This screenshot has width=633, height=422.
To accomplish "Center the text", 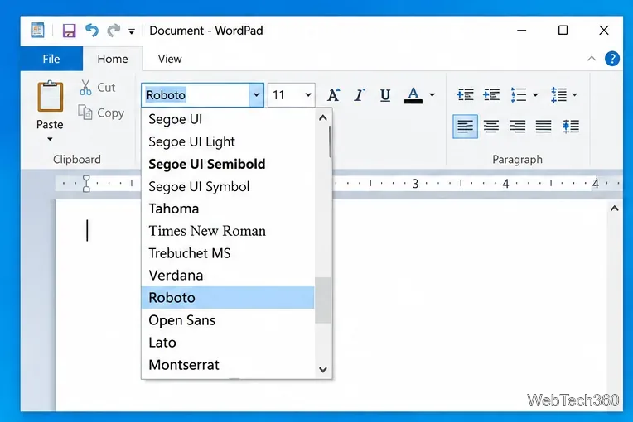I will coord(490,127).
